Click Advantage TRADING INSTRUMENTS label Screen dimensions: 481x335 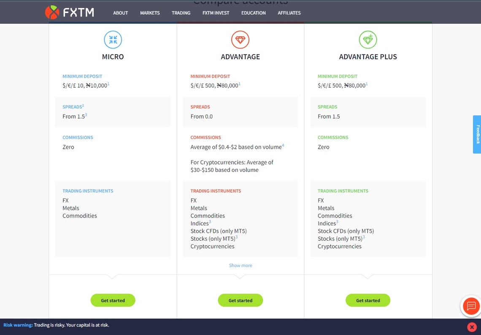(x=216, y=191)
